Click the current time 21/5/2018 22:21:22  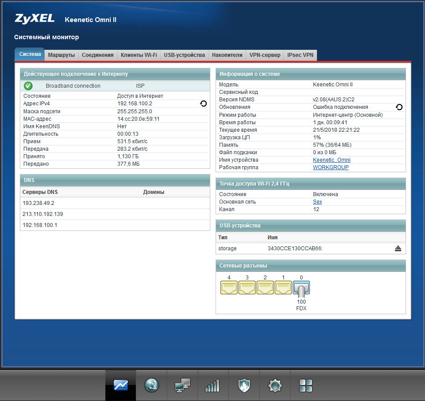pos(336,130)
